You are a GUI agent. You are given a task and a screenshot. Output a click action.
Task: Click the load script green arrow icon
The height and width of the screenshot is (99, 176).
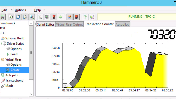tap(11, 17)
